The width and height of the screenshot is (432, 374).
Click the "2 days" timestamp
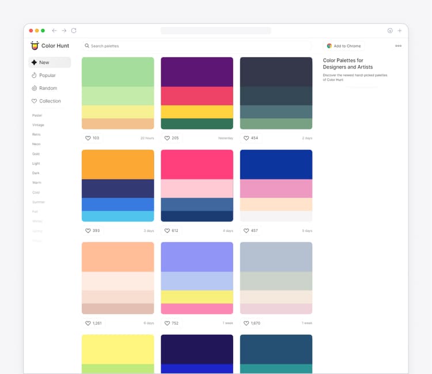(307, 138)
